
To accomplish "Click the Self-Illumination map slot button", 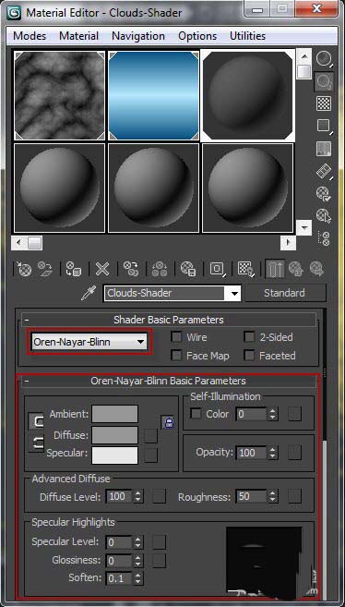I will pos(295,414).
